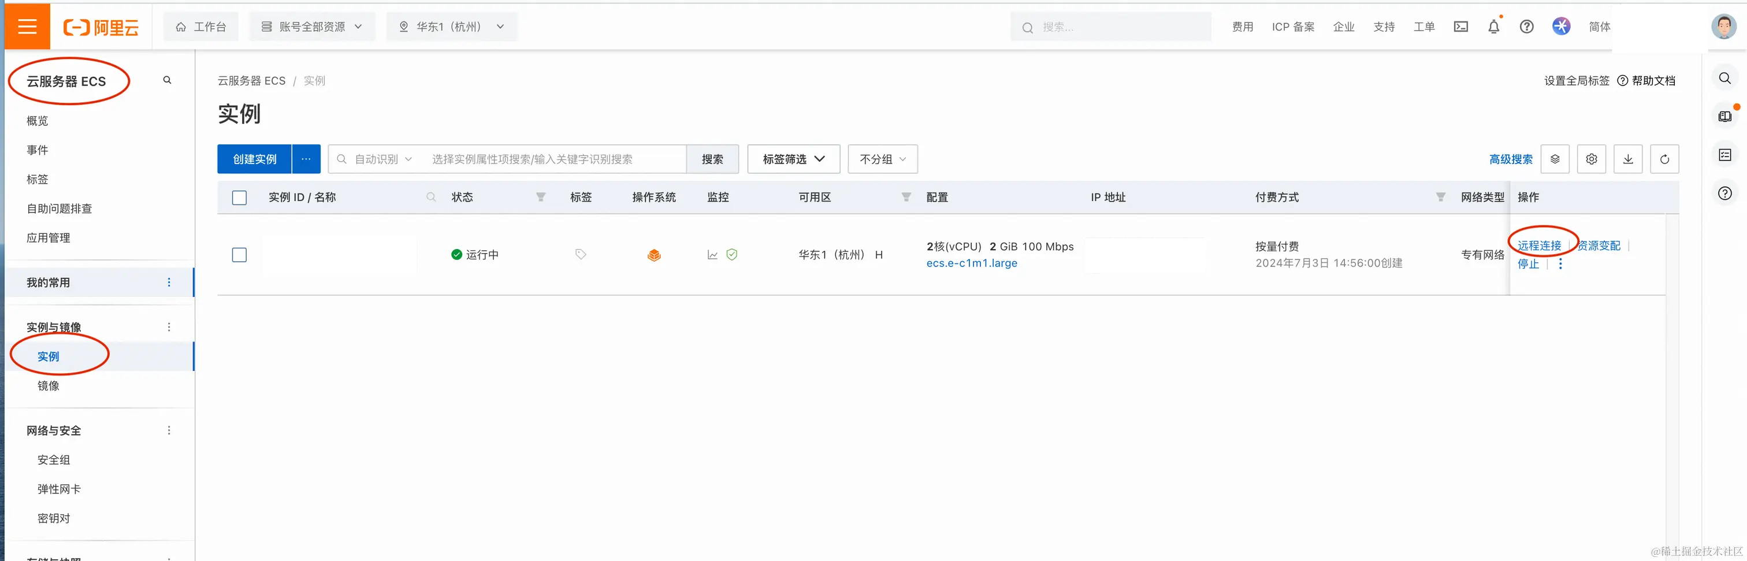Open the column settings gear icon
This screenshot has width=1747, height=561.
pos(1592,159)
